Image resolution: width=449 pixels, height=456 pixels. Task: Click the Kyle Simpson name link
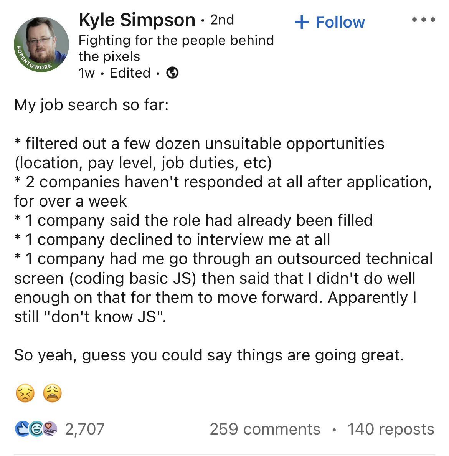pos(137,20)
